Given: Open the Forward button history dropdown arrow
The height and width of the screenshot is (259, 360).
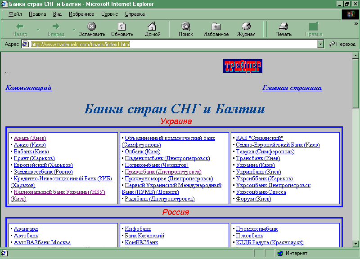Looking at the screenshot, I should pyautogui.click(x=74, y=30).
